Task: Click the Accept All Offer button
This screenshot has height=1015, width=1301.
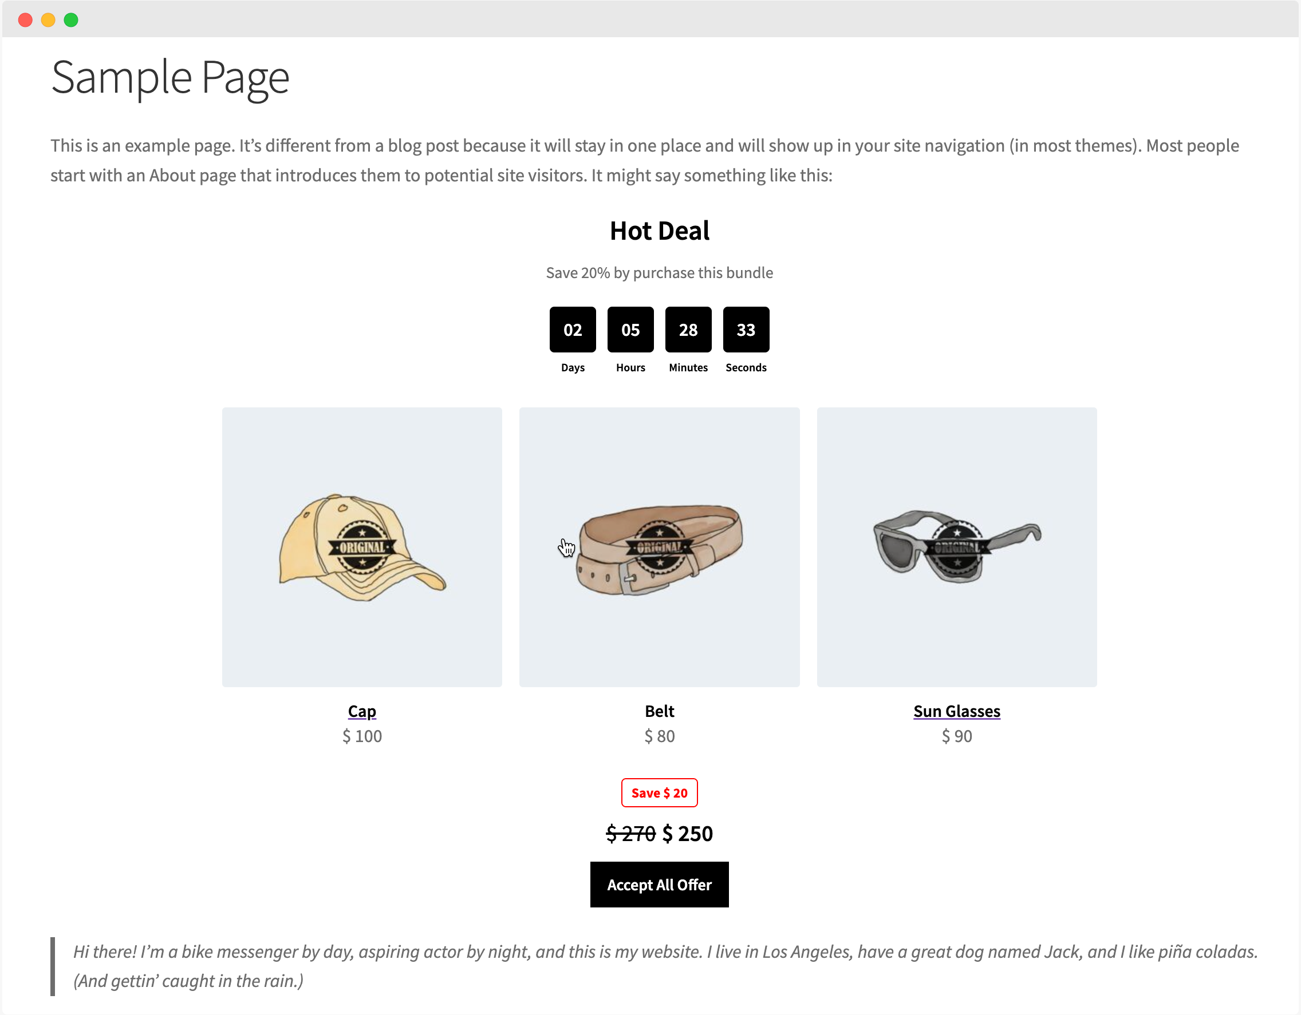Action: click(659, 884)
